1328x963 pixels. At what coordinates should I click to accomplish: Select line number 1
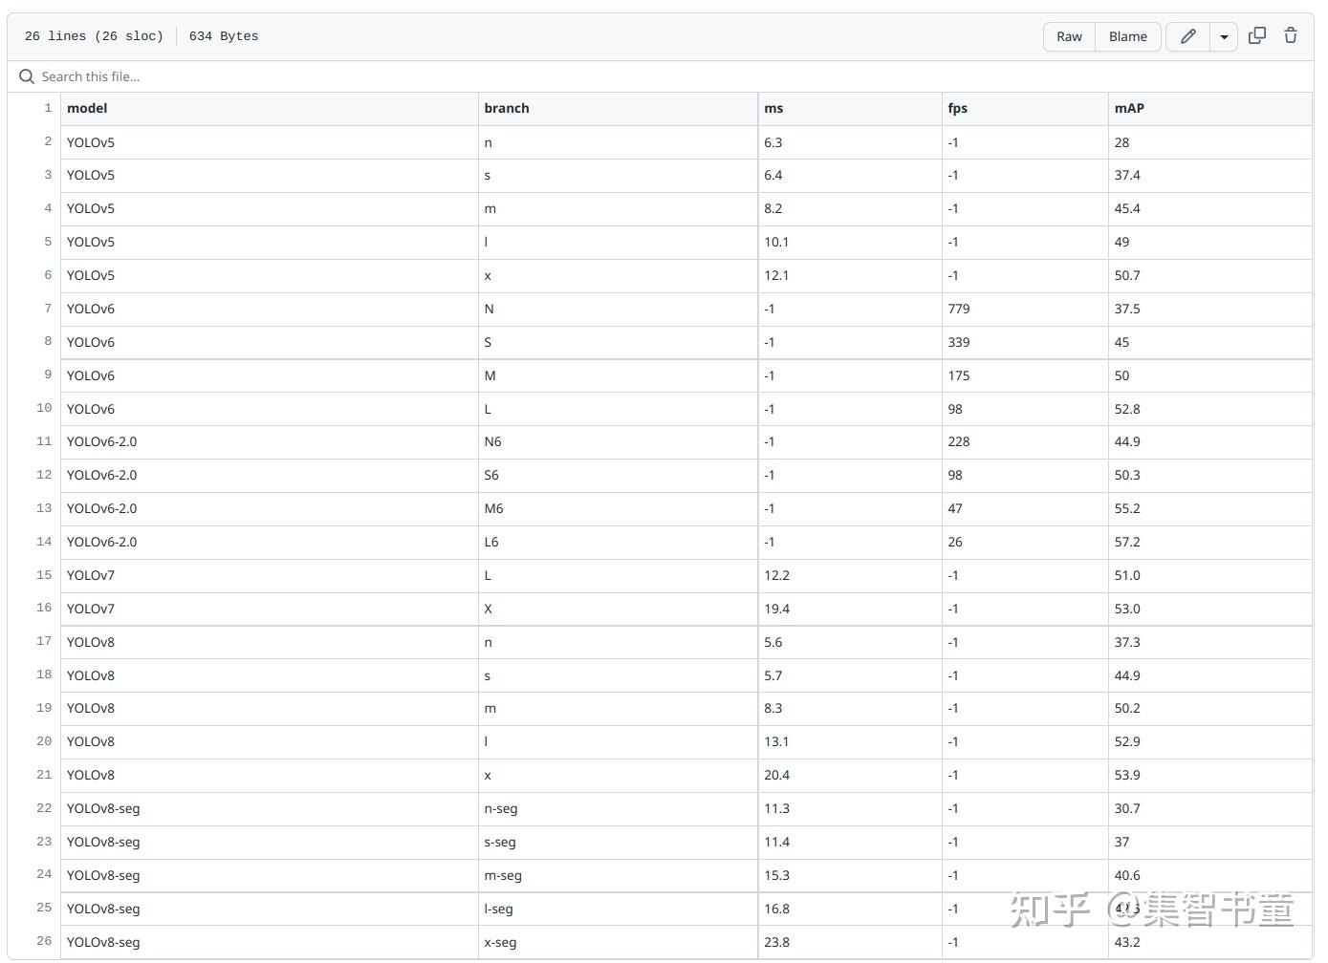pyautogui.click(x=48, y=108)
